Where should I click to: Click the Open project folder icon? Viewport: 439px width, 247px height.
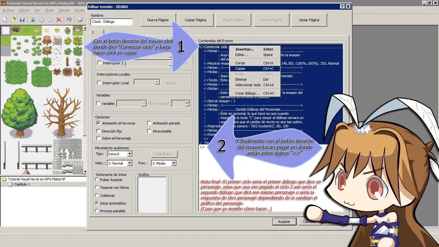(x=13, y=20)
